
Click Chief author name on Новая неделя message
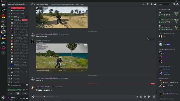click(x=44, y=87)
